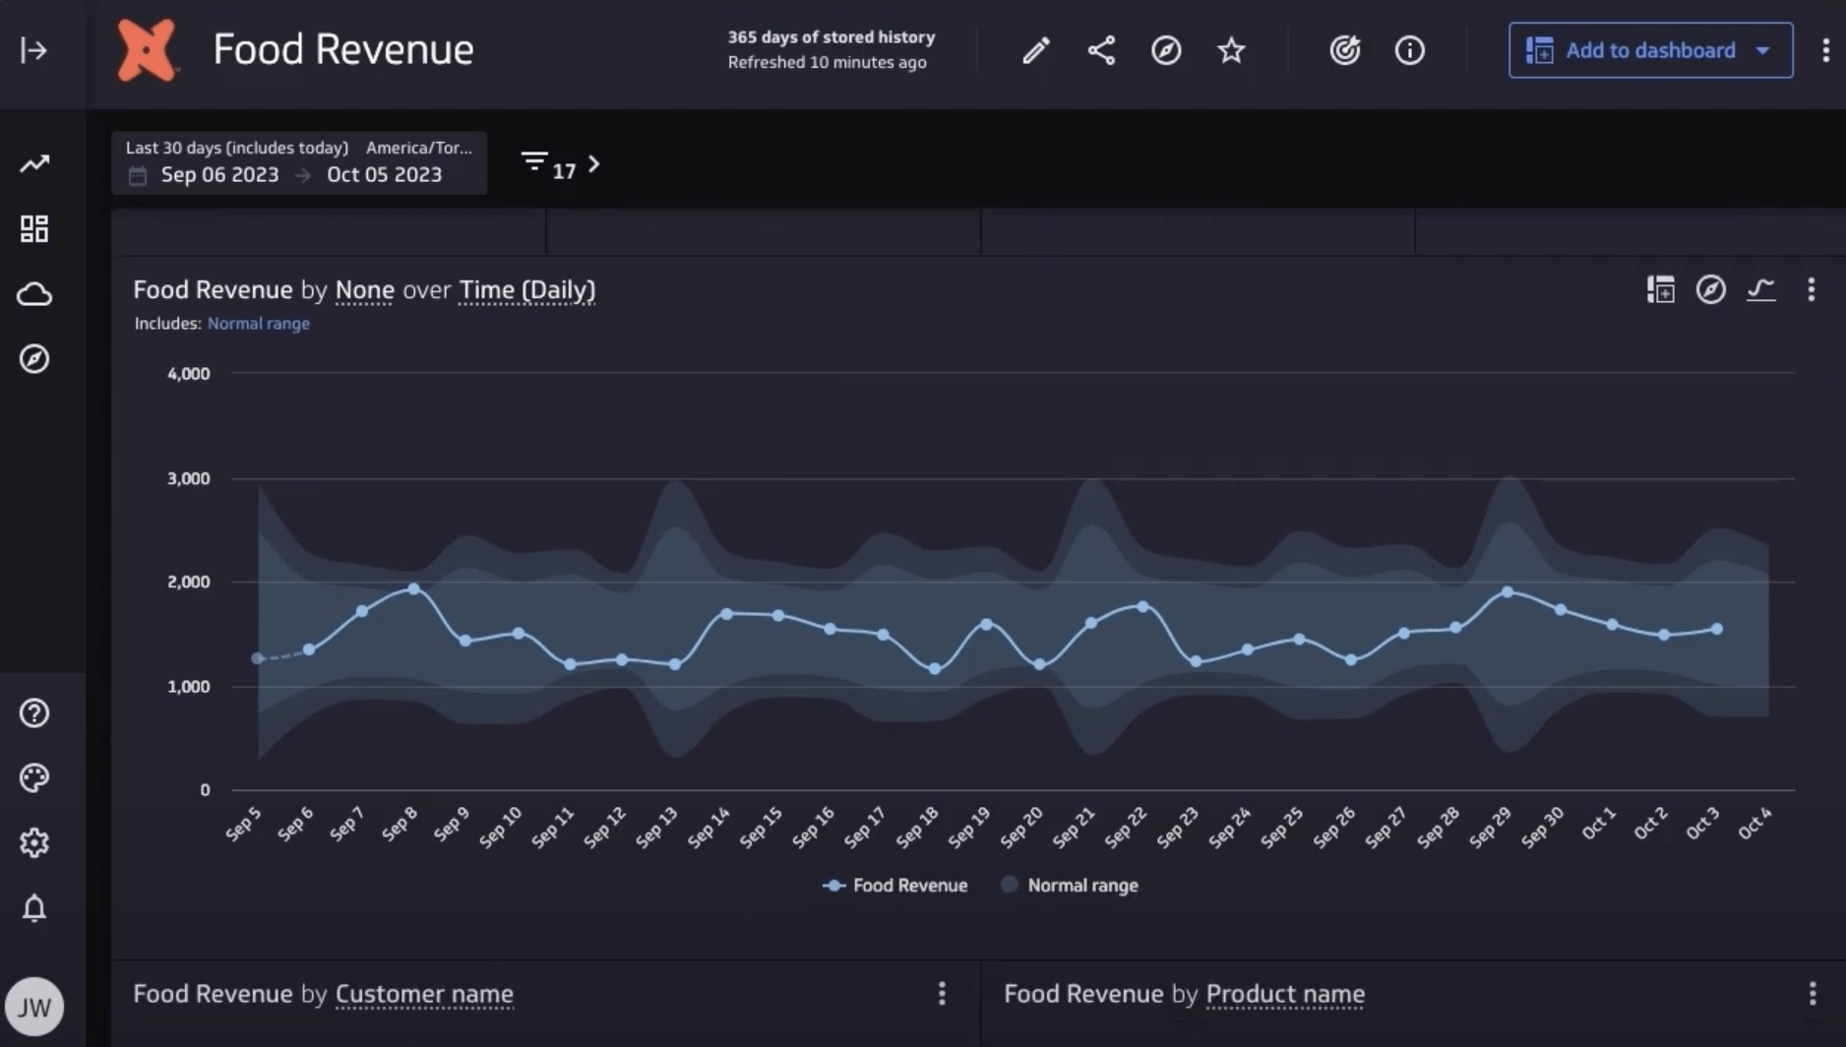The height and width of the screenshot is (1047, 1846).
Task: Change Customer name dimension
Action: click(x=424, y=994)
